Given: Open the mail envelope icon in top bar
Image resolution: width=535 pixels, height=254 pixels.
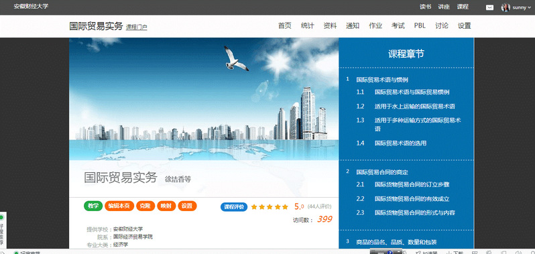Looking at the screenshot, I should [489, 7].
